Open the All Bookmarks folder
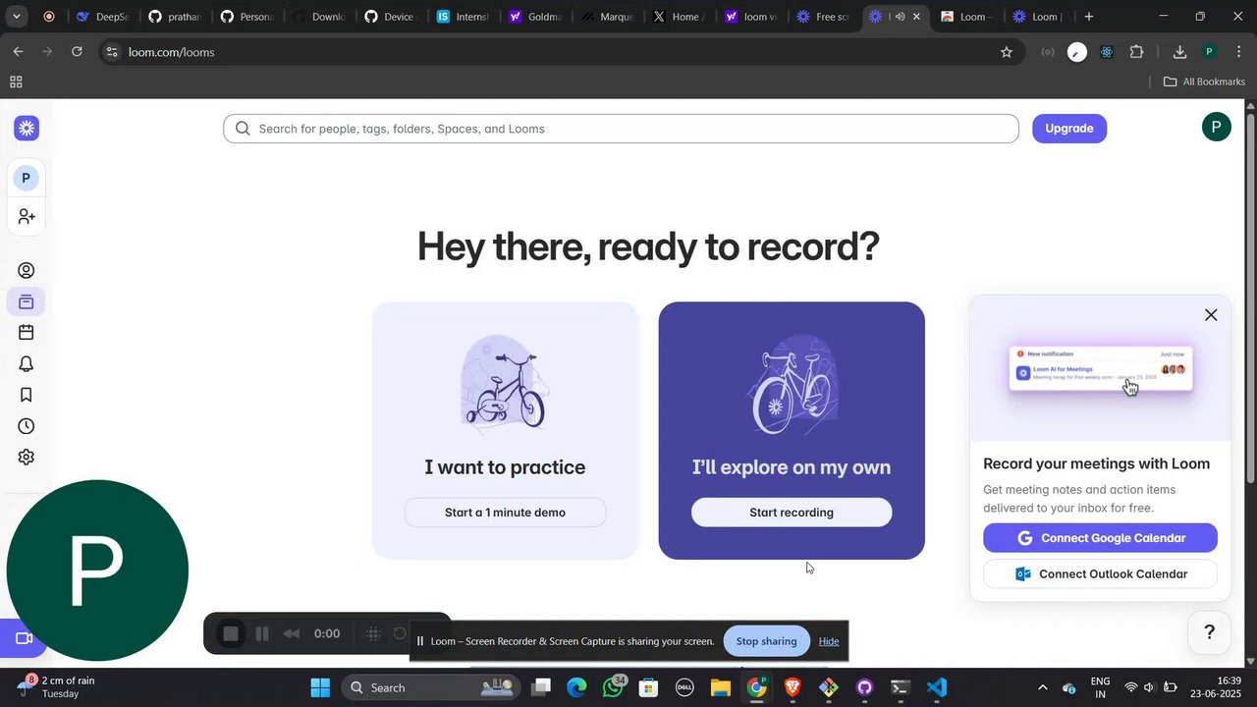Image resolution: width=1257 pixels, height=707 pixels. pyautogui.click(x=1204, y=82)
